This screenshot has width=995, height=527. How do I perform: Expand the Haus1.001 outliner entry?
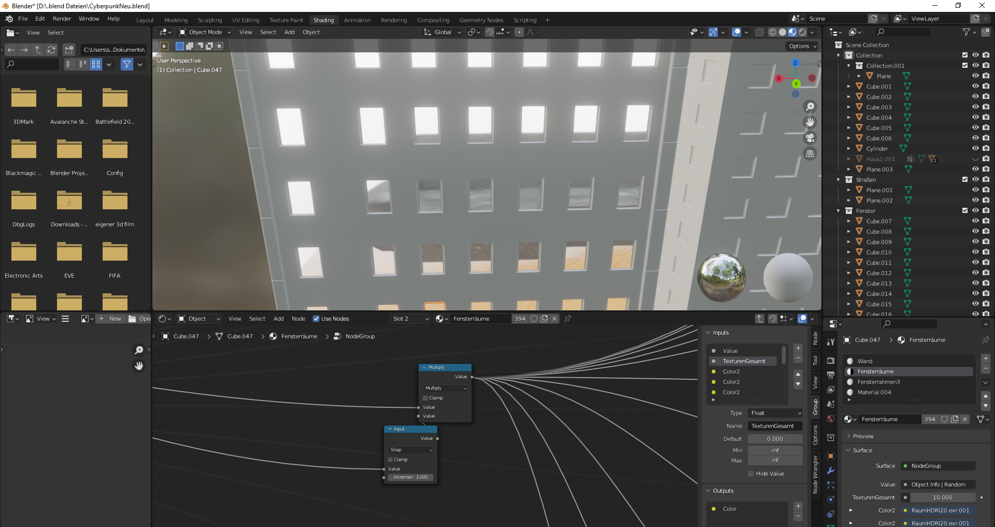pos(849,159)
